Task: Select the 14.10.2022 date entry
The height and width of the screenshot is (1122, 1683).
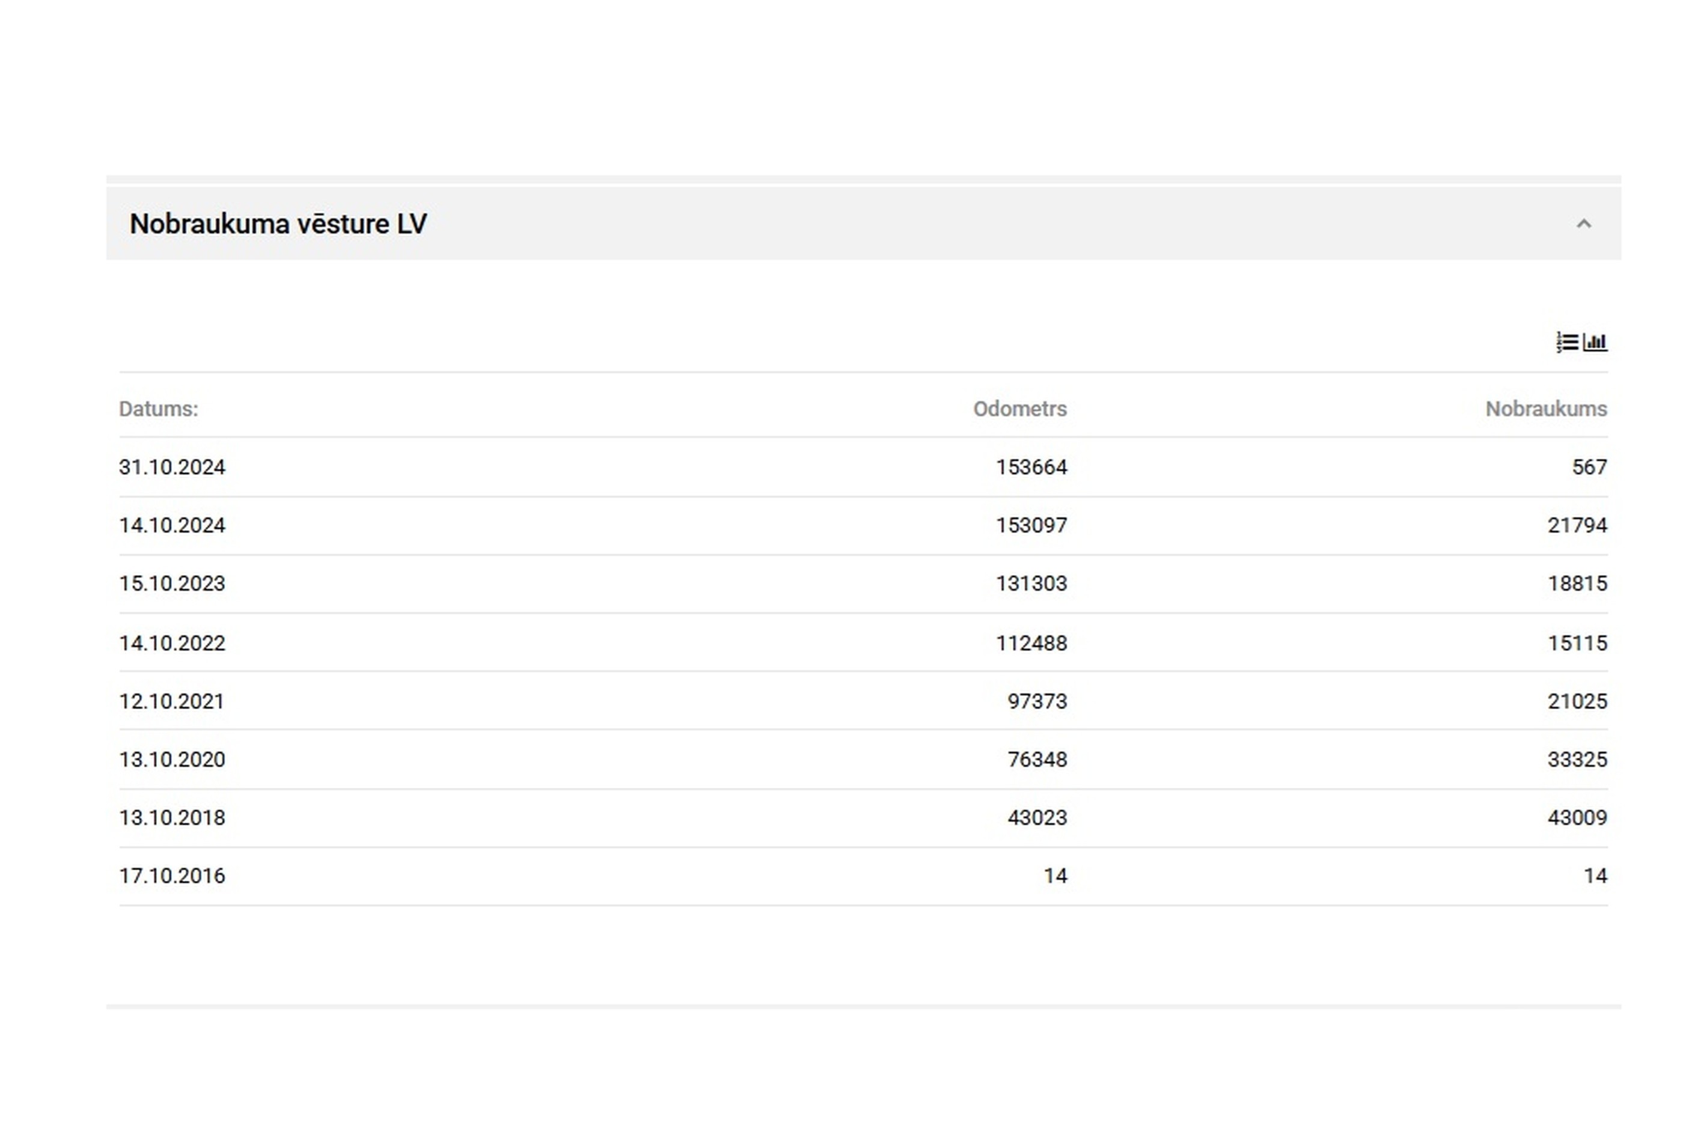Action: pos(172,643)
